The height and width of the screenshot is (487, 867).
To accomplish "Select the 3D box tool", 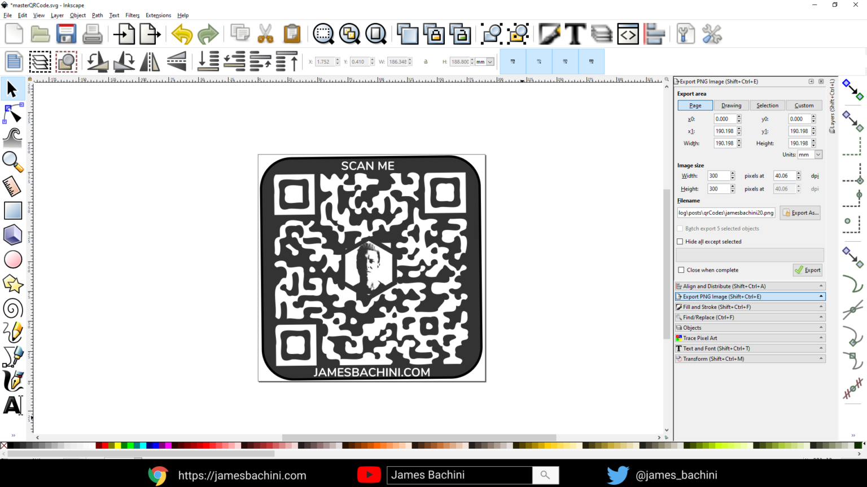I will 12,234.
